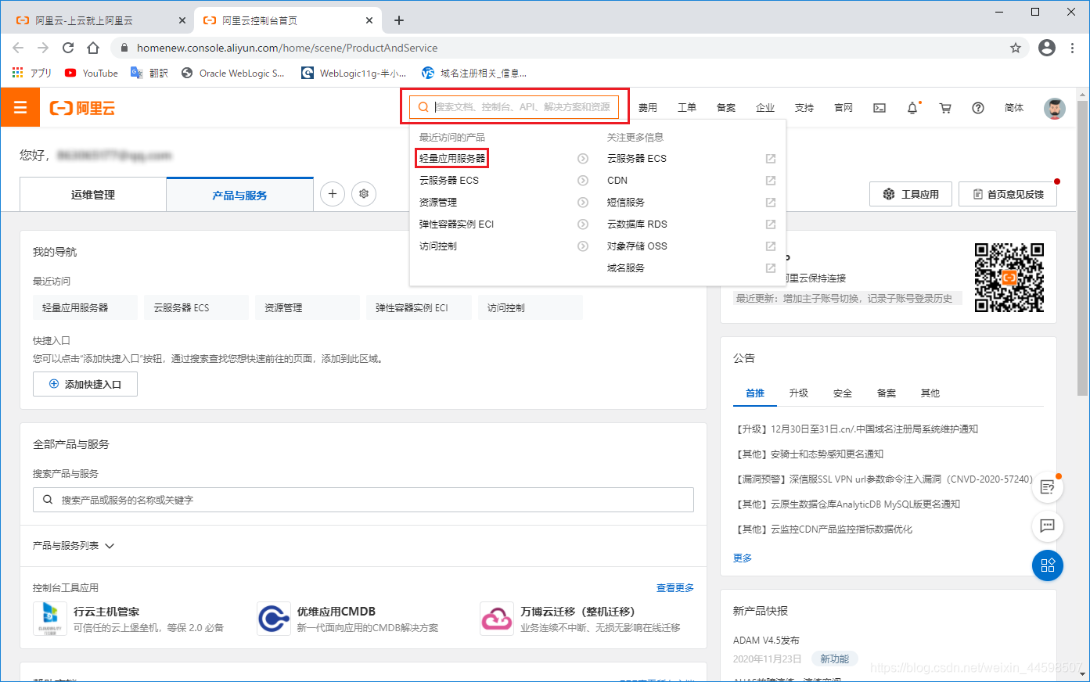Click the 阿里云 logo
1090x682 pixels.
click(x=82, y=108)
